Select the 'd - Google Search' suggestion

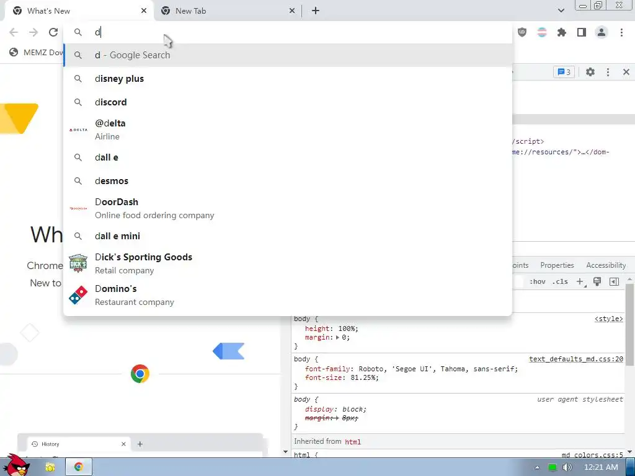288,55
